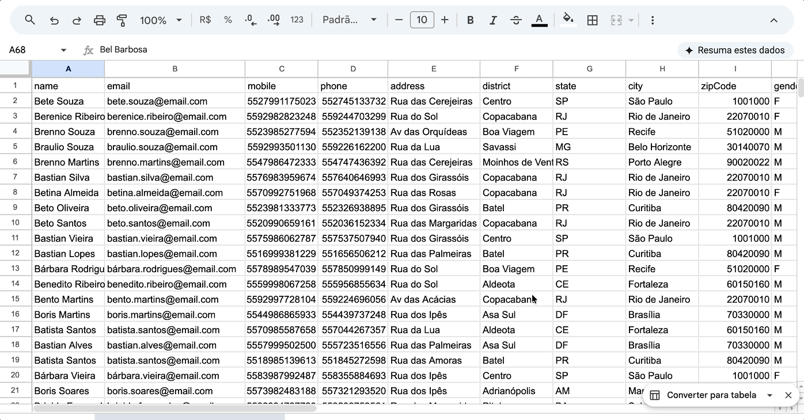Viewport: 804px width, 420px height.
Task: Decrease font size with minus button
Action: tap(399, 20)
